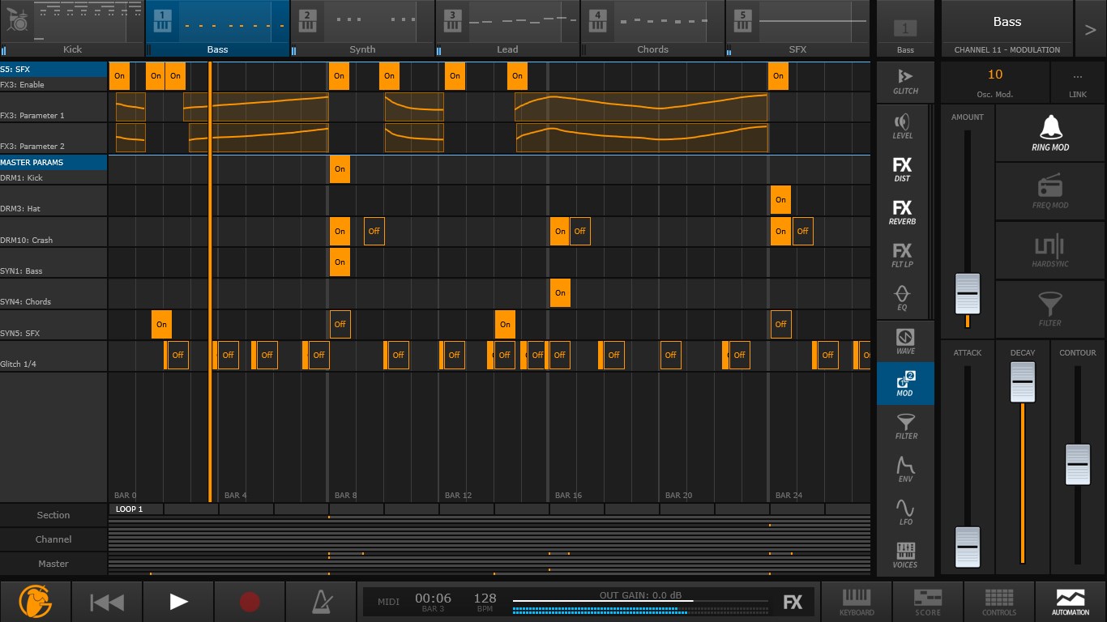This screenshot has height=622, width=1107.
Task: Toggle the metronome
Action: (322, 602)
